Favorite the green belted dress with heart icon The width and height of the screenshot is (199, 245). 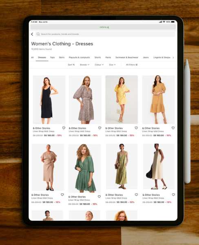[99, 196]
